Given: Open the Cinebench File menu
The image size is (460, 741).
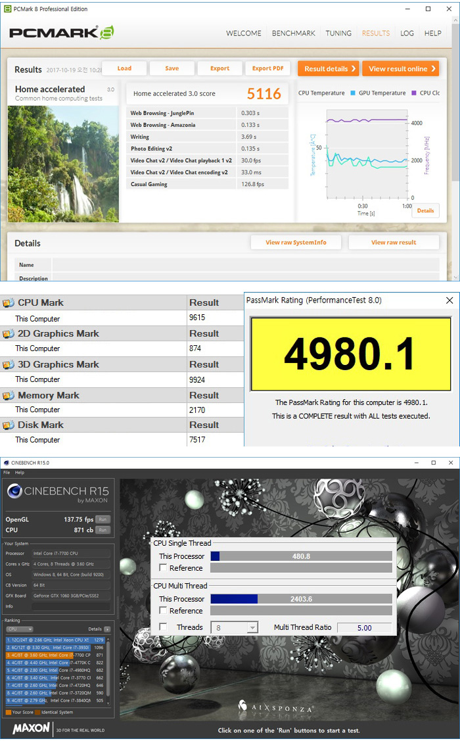Looking at the screenshot, I should click(7, 473).
